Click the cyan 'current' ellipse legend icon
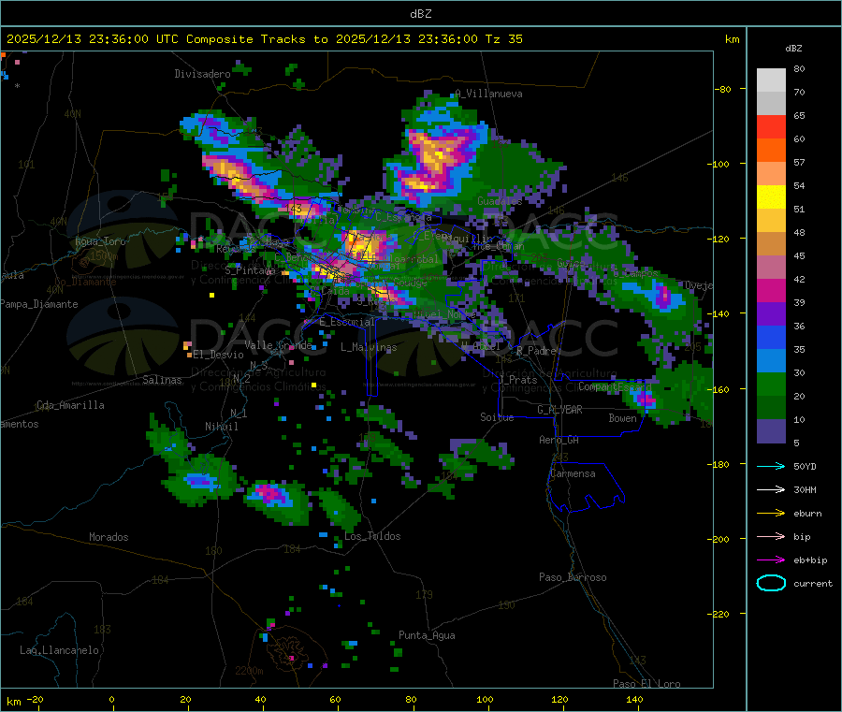 point(771,583)
